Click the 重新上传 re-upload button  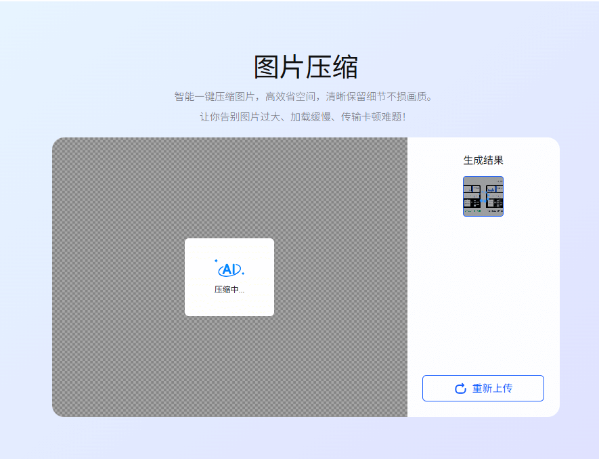[x=483, y=388]
